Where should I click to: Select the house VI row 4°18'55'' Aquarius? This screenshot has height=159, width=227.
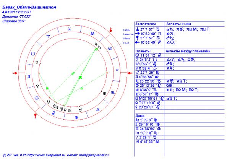[148, 142]
